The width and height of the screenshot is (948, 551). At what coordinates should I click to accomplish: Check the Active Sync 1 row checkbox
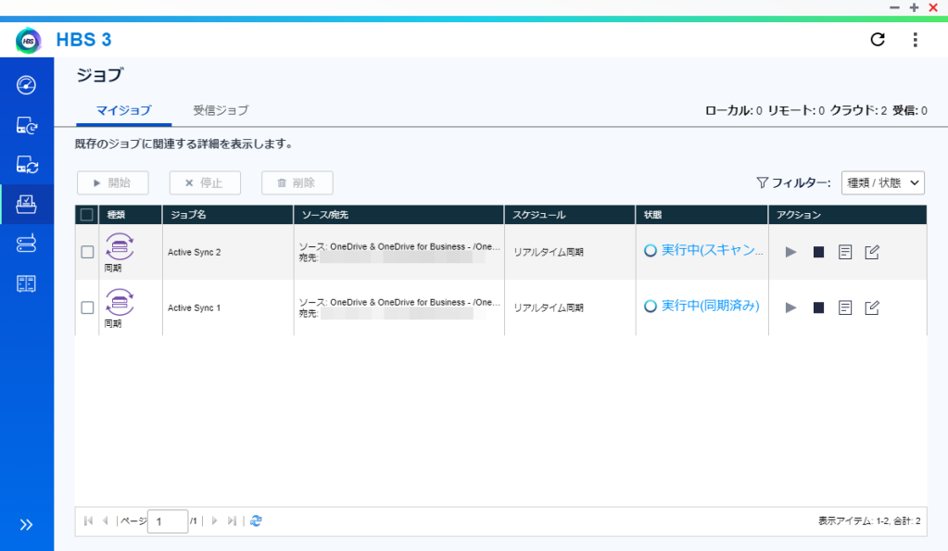click(88, 307)
